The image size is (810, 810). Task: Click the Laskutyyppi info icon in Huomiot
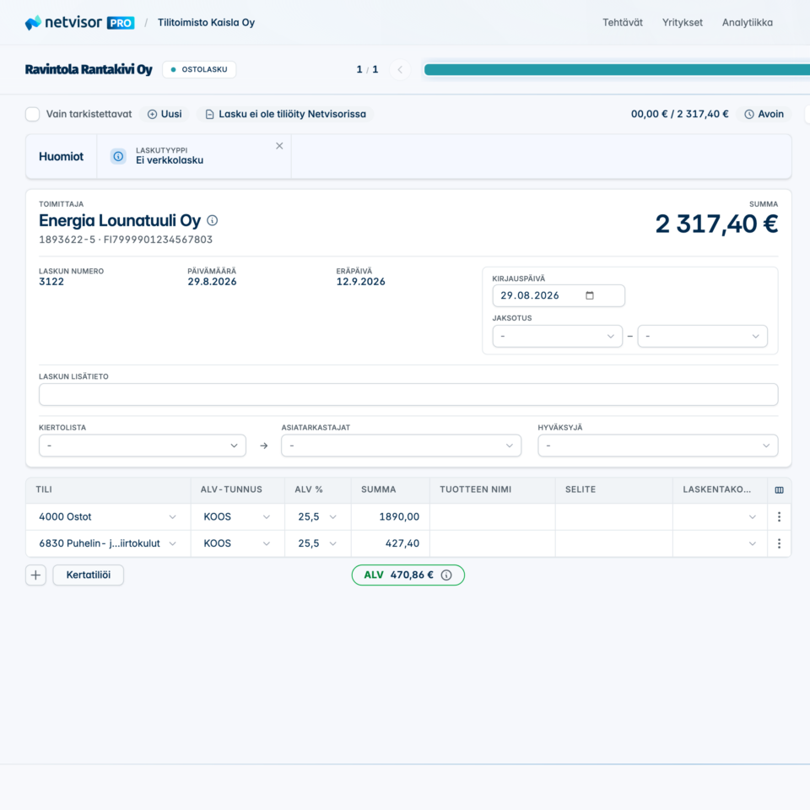click(x=118, y=156)
